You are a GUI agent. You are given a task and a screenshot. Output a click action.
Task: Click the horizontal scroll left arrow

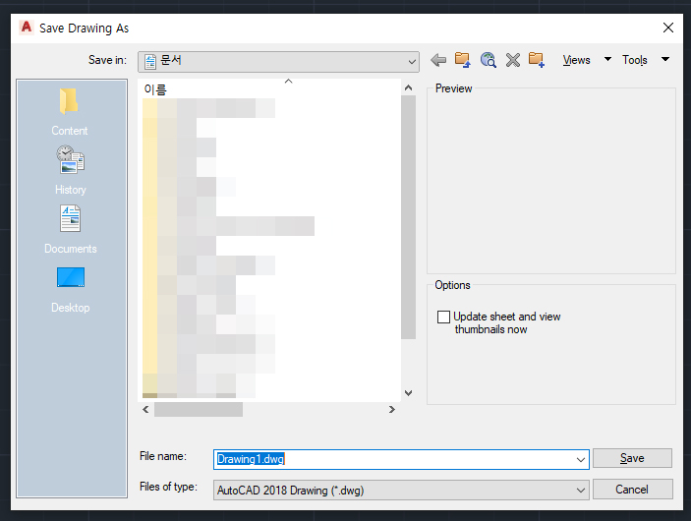pyautogui.click(x=145, y=410)
